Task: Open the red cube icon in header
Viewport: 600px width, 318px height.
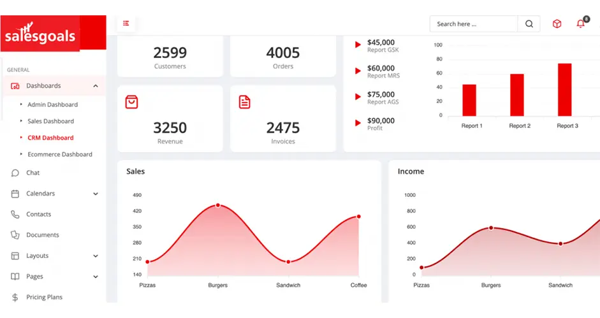Action: [557, 24]
